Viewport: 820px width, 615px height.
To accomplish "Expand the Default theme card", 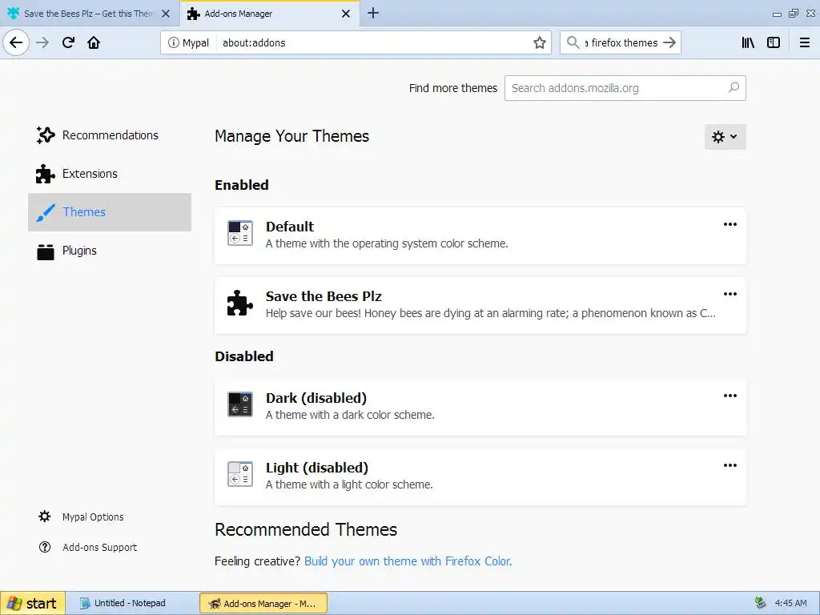I will click(x=480, y=235).
